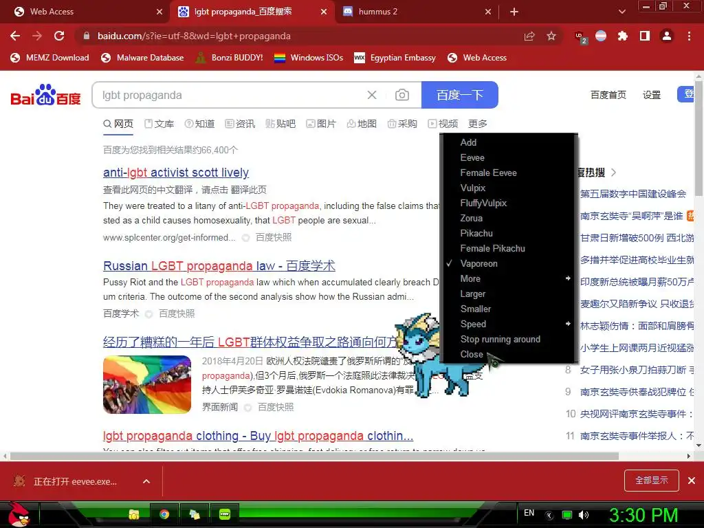Open the Egyptian Embassy bookmark
This screenshot has width=704, height=528.
395,58
